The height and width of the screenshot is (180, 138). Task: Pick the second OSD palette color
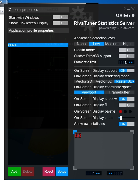(x=125, y=112)
